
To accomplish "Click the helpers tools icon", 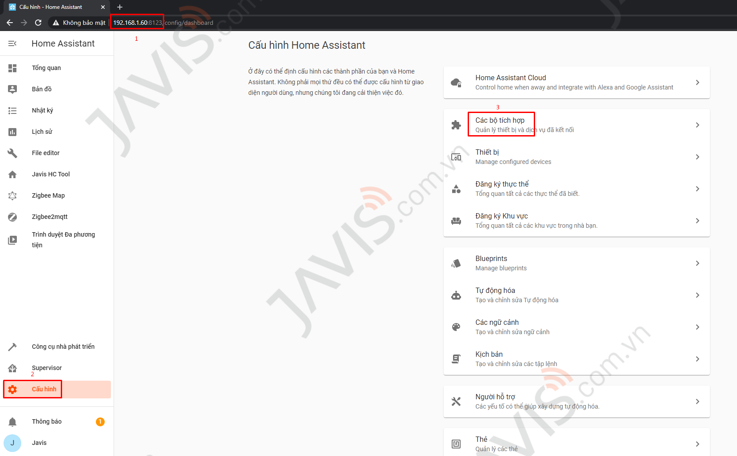I will [456, 401].
